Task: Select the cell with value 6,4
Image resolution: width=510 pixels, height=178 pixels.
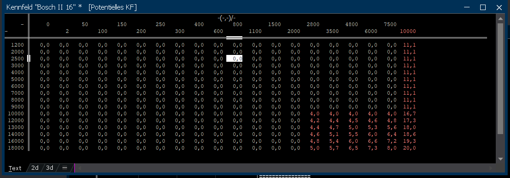Action: (x=392, y=134)
